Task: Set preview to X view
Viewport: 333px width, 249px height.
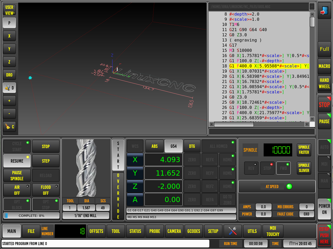Action: 9,36
